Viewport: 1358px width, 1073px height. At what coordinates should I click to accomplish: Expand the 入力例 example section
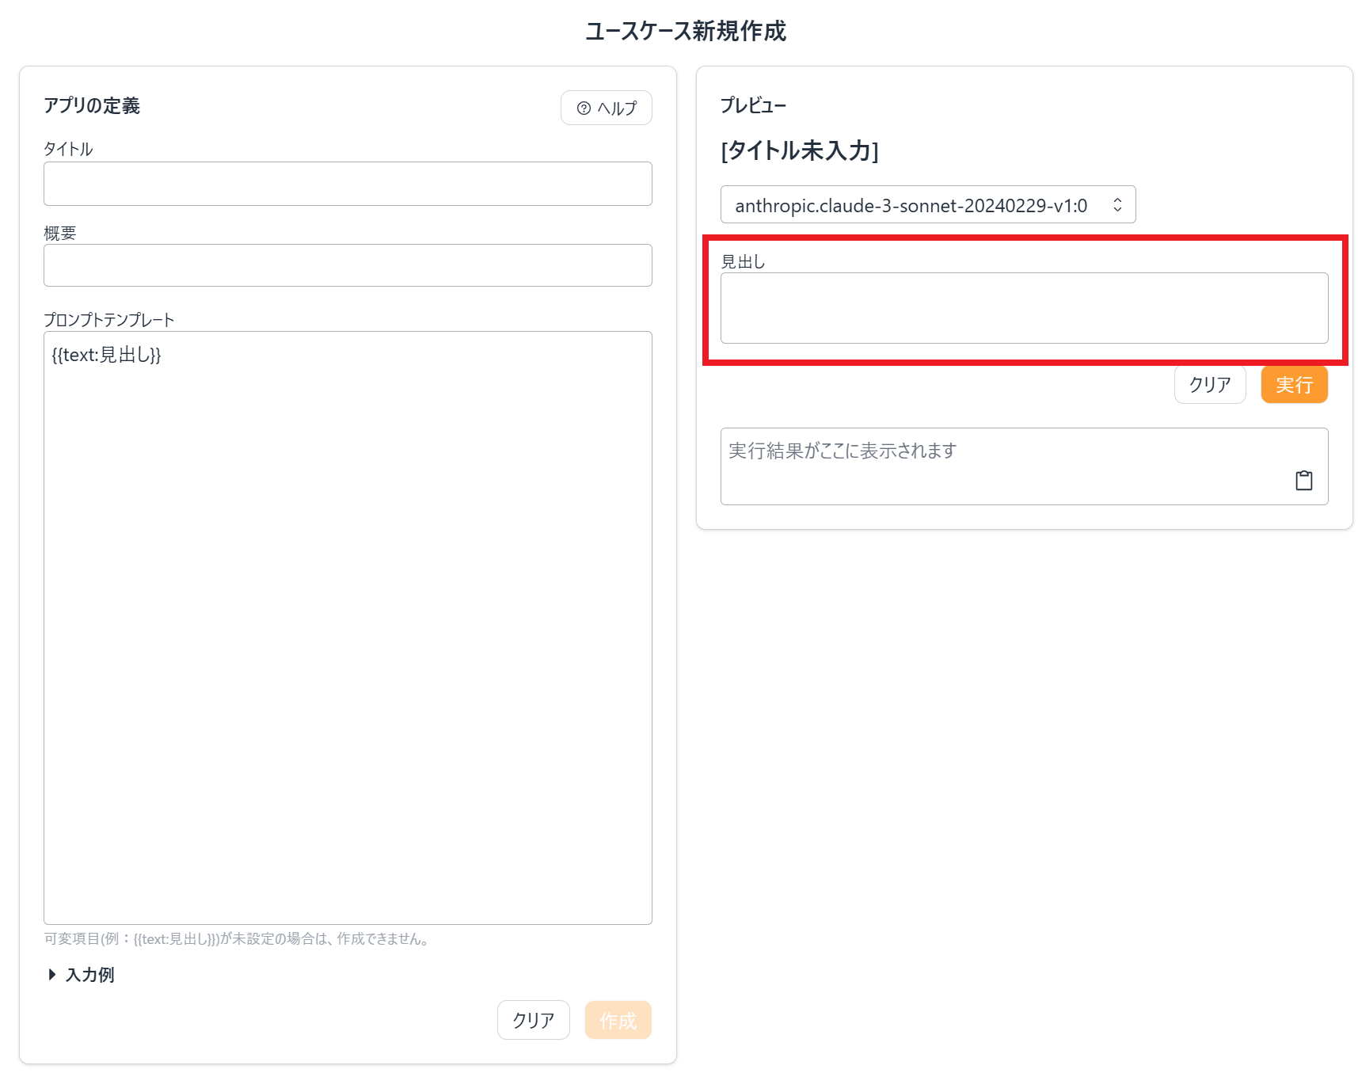click(89, 975)
